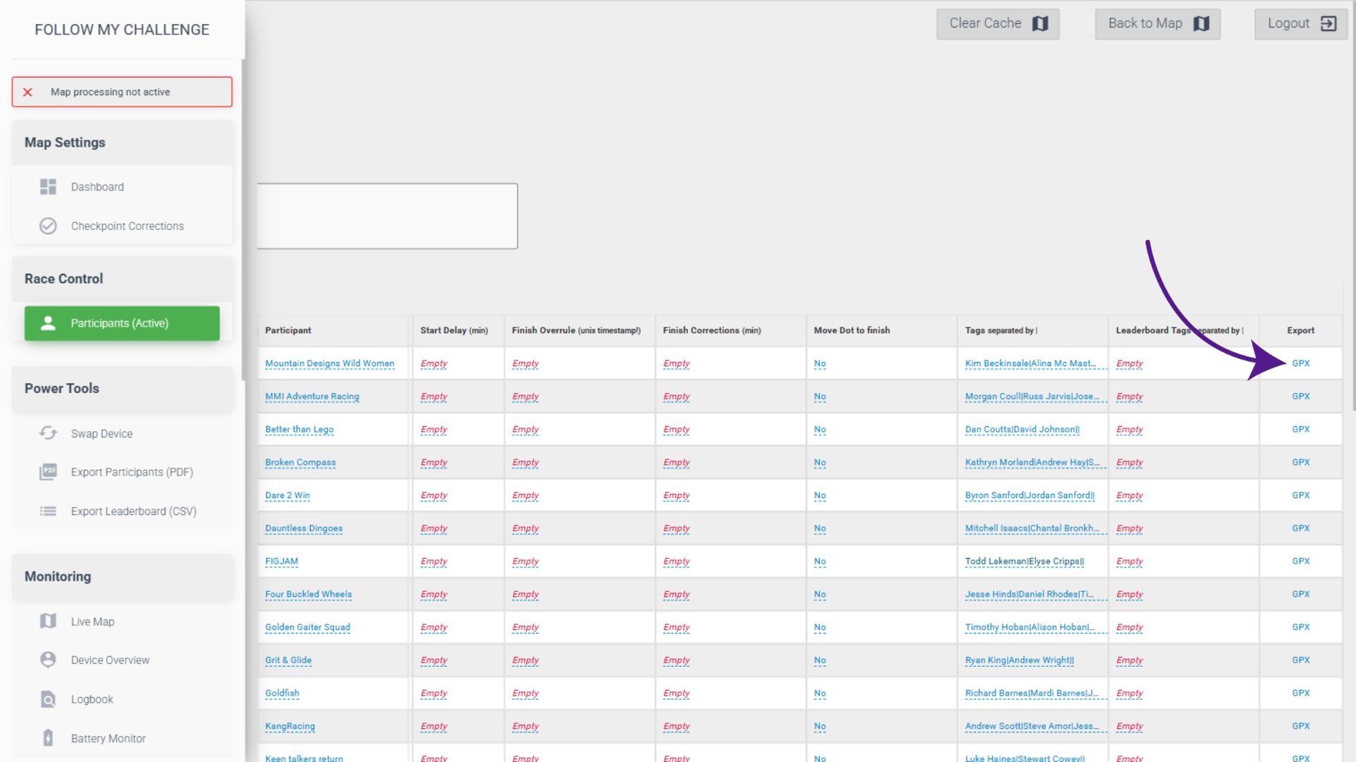
Task: Toggle Move Dot to finish for Better than Lego
Action: (819, 430)
